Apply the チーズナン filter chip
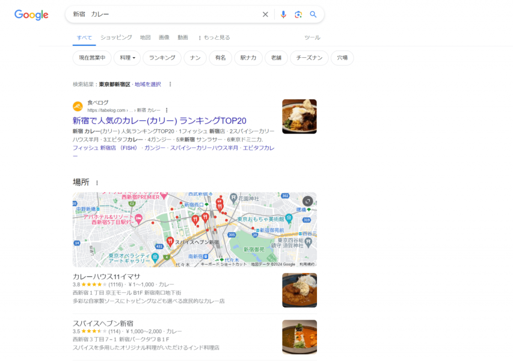 coord(309,58)
